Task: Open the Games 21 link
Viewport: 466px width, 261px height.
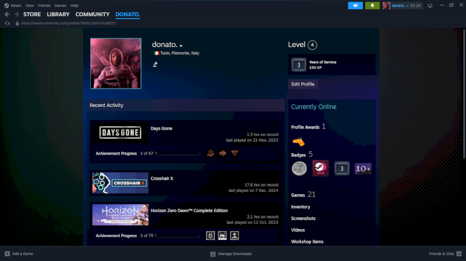Action: (x=303, y=195)
